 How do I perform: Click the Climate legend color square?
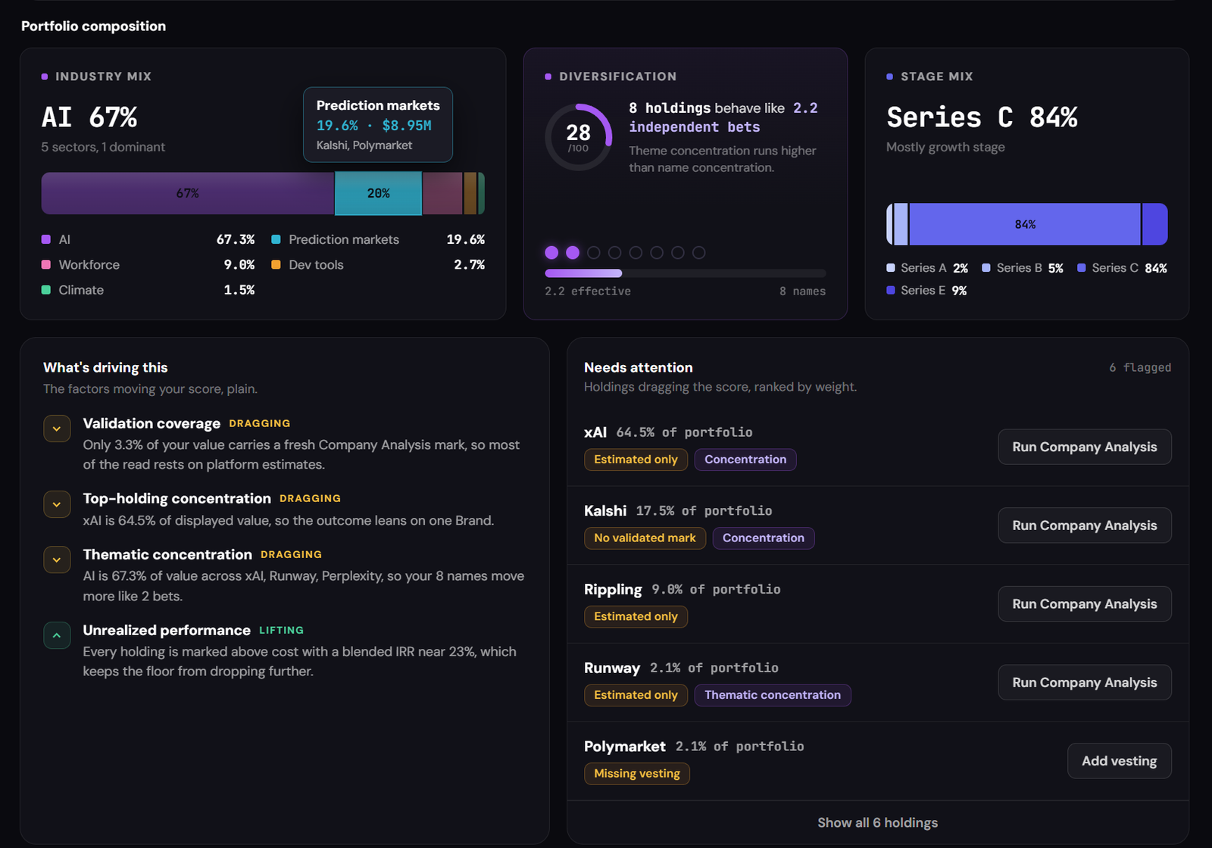46,290
